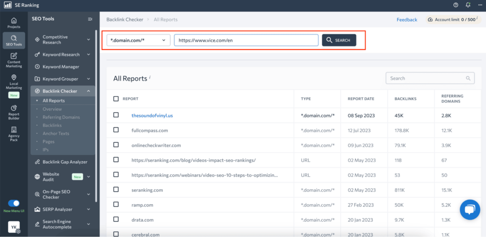Open Overview under Backlink Checker
Screen dimensions: 486x237
(x=52, y=109)
